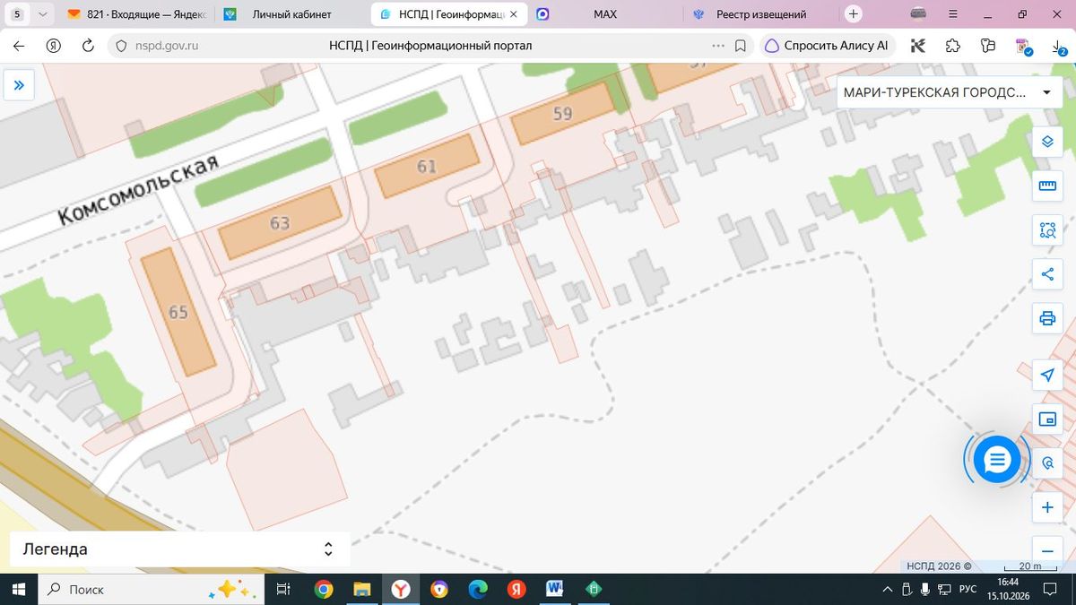Expand the left sidebar panel
The image size is (1076, 605).
click(x=19, y=85)
